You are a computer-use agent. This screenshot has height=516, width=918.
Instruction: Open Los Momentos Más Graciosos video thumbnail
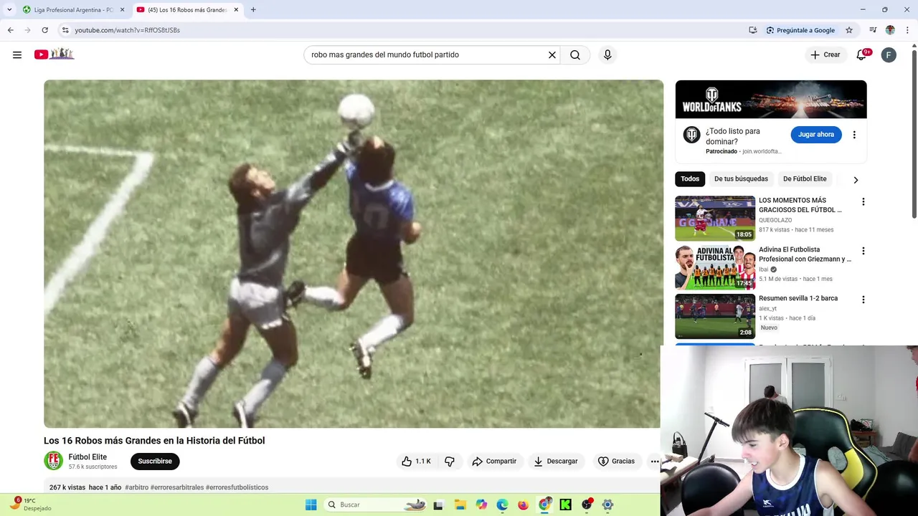[x=715, y=219]
